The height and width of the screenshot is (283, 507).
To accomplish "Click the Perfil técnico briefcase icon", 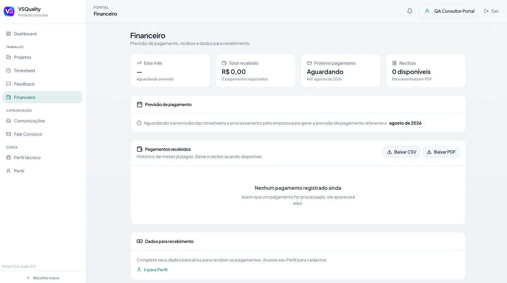I will pos(9,158).
